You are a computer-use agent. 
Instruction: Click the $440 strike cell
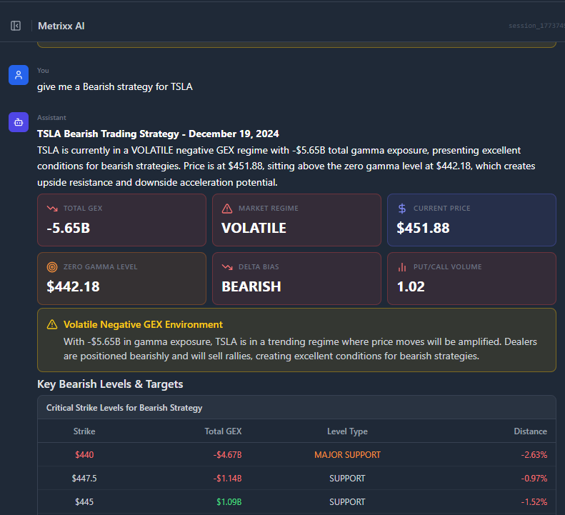pos(84,455)
